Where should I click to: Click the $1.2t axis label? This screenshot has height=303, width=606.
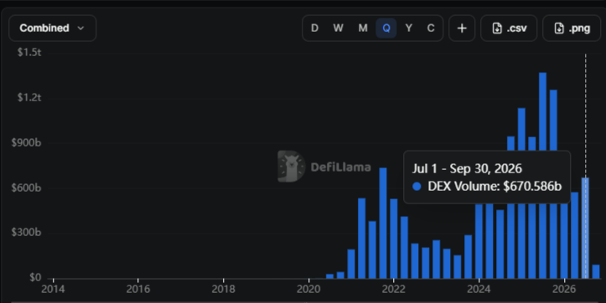(29, 97)
